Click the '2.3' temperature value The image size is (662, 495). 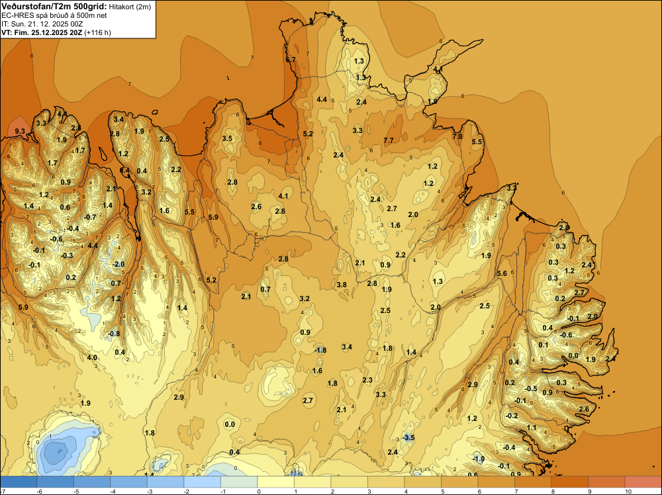click(x=367, y=380)
